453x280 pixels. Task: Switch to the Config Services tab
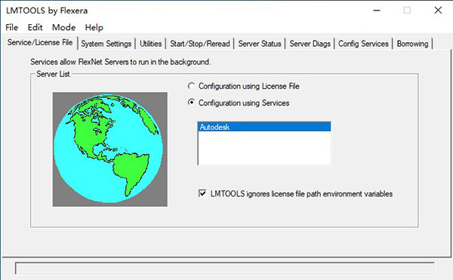tap(363, 44)
